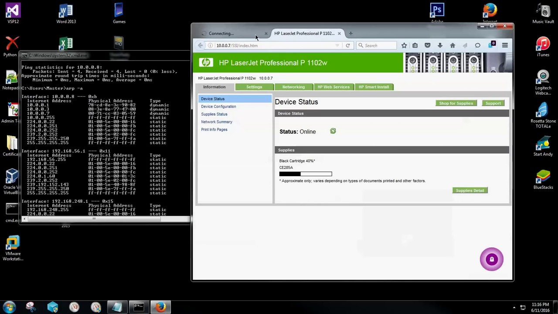This screenshot has height=314, width=558.
Task: Open iTunes desktop shortcut
Action: [543, 47]
